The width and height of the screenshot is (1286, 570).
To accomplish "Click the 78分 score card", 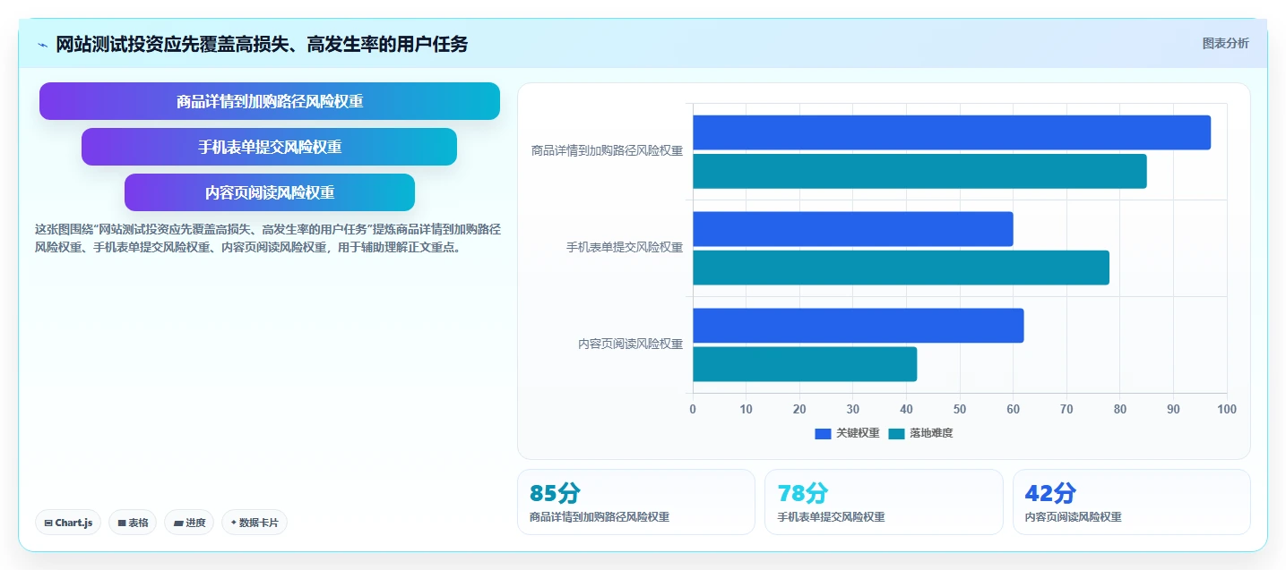I will point(884,502).
